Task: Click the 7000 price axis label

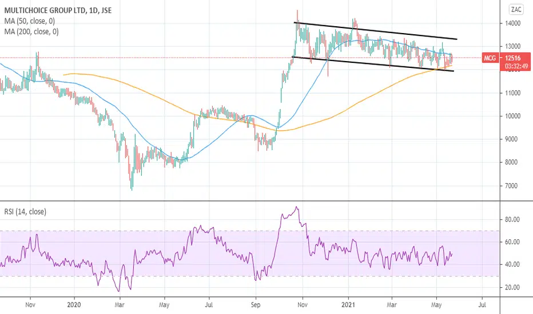Action: [512, 186]
